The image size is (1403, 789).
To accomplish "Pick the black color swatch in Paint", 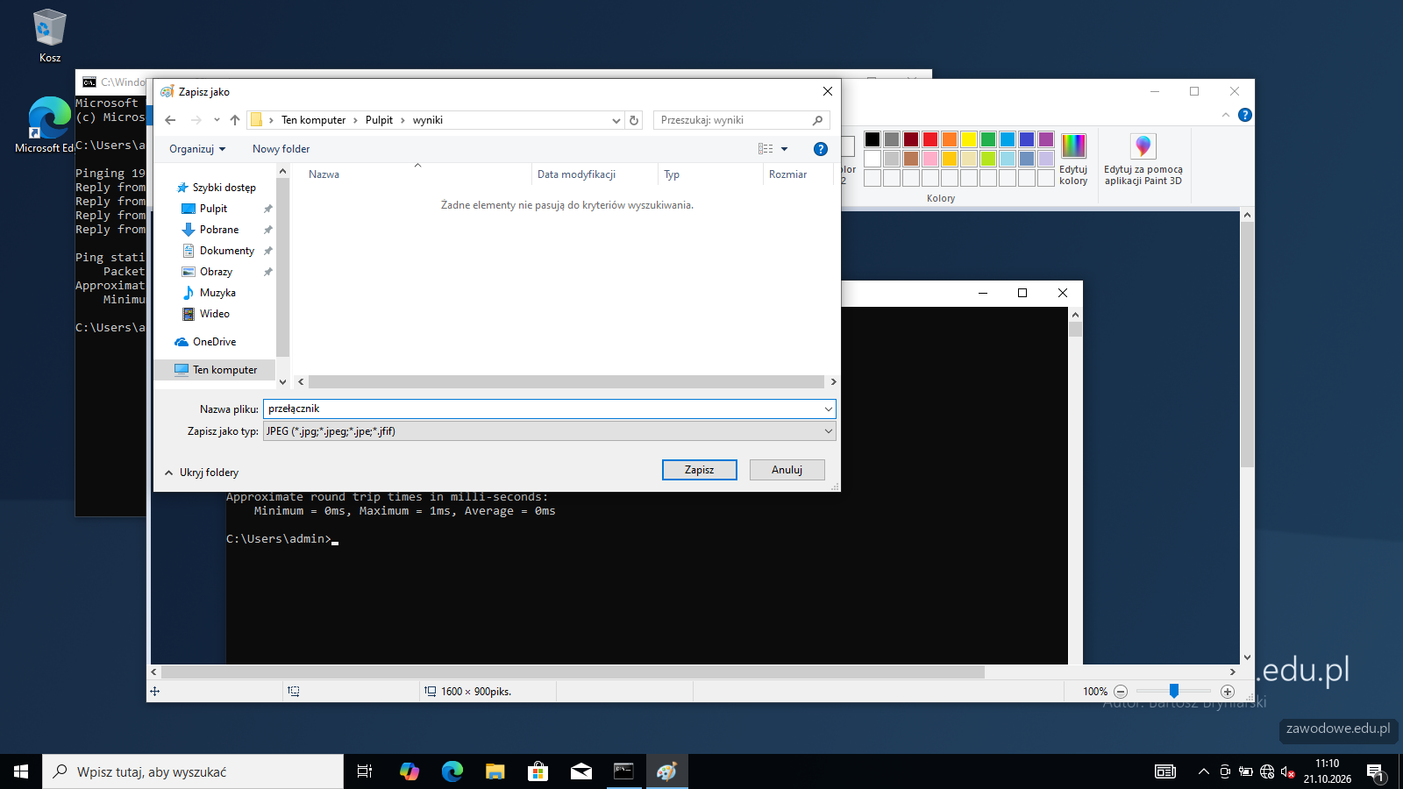I will 872,139.
